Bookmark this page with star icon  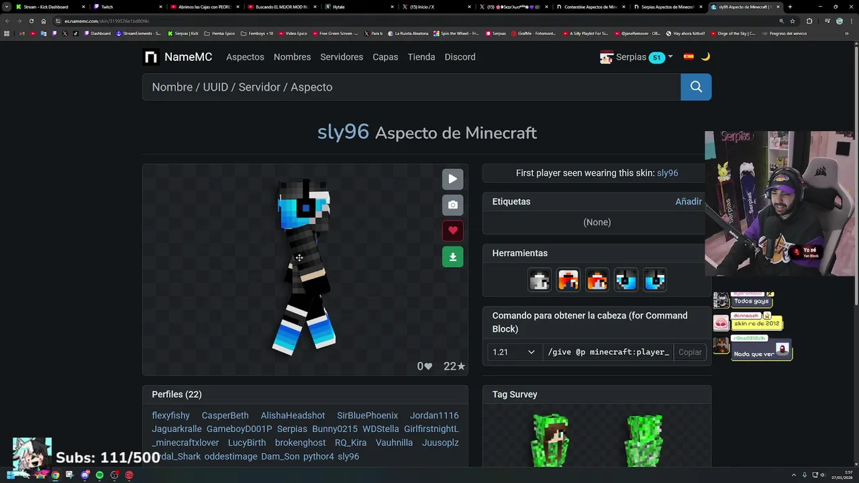(792, 21)
